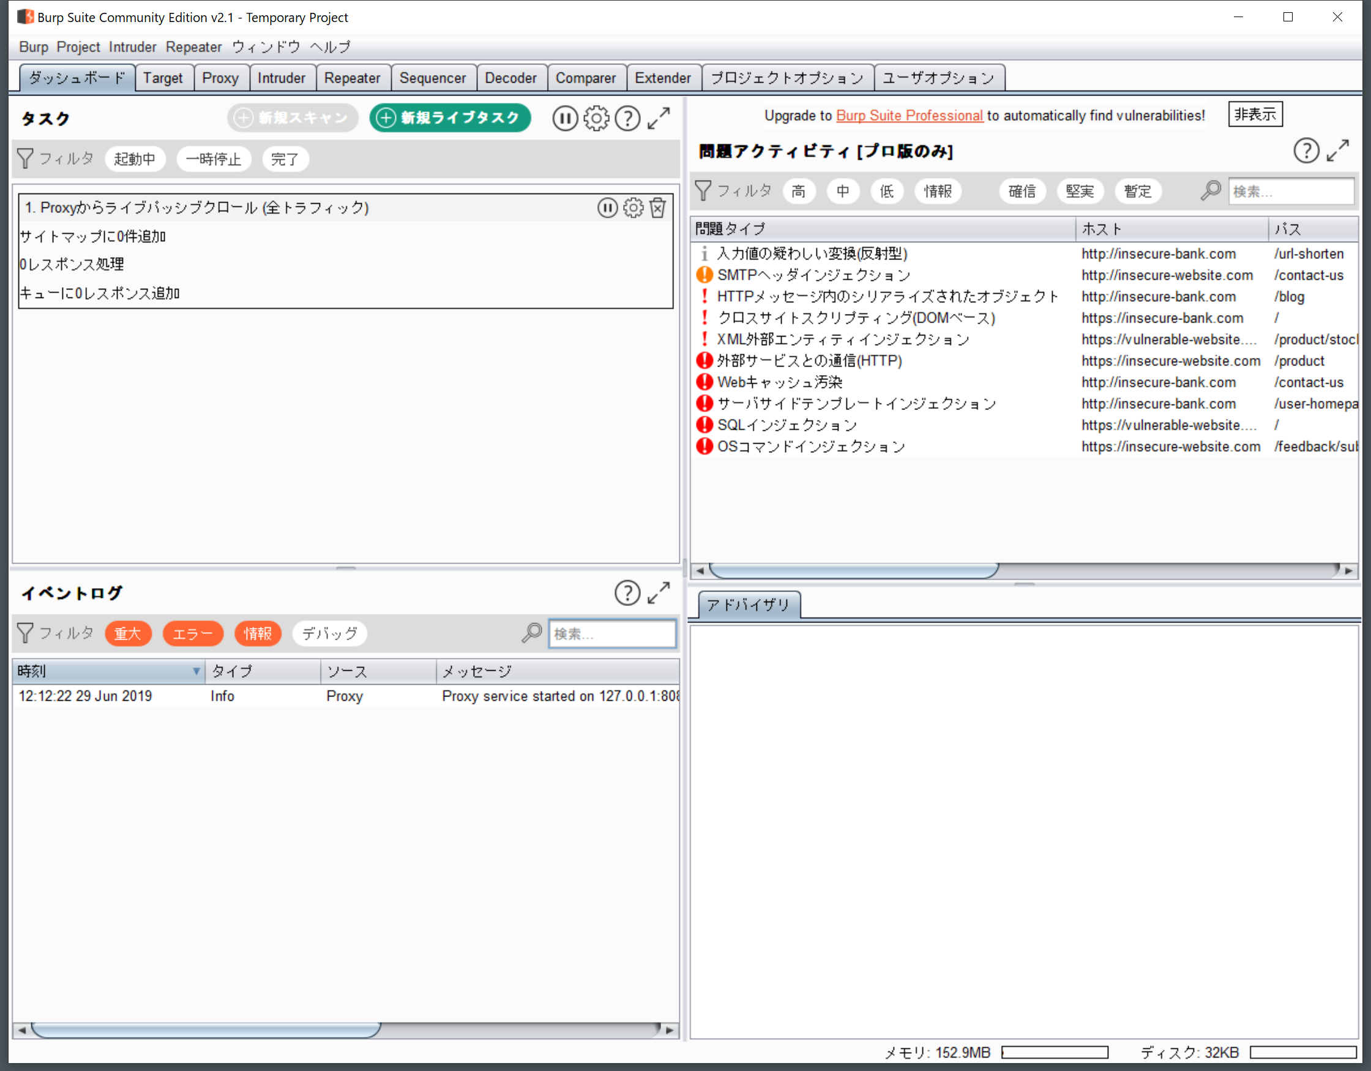This screenshot has width=1371, height=1071.
Task: Pause all tasks in the タスク header
Action: [564, 118]
